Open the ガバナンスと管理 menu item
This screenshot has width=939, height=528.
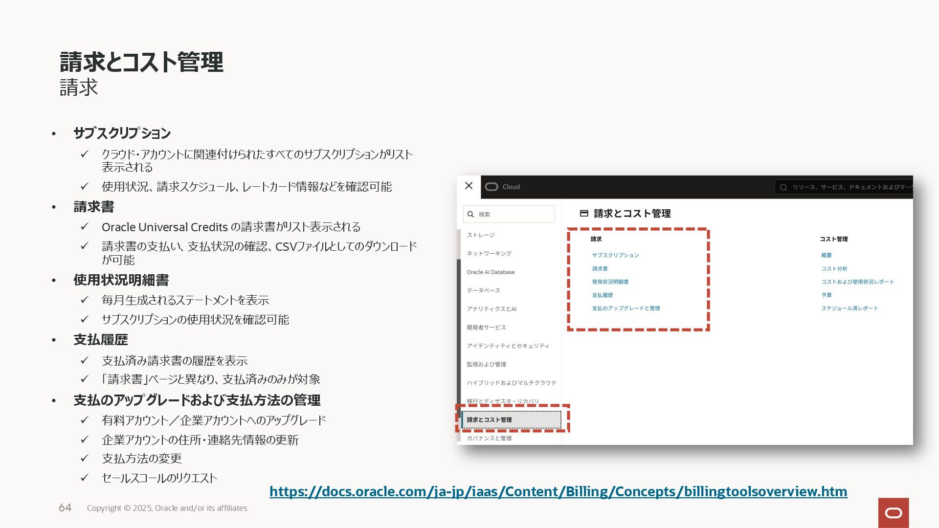(489, 438)
